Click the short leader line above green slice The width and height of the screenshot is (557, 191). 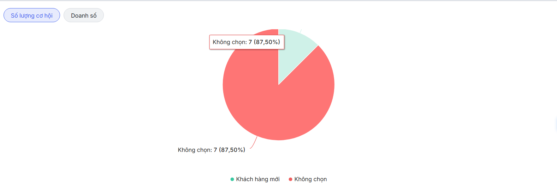(x=301, y=31)
